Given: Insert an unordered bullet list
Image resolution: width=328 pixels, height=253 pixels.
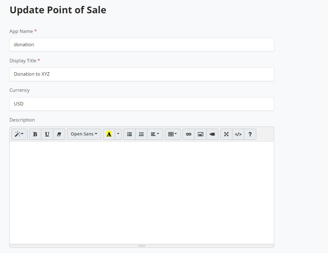Looking at the screenshot, I should [129, 134].
